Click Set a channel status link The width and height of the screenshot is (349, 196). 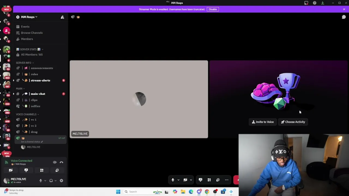point(32,142)
